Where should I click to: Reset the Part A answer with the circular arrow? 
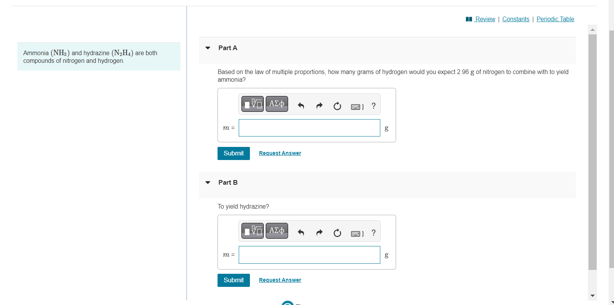pos(337,106)
